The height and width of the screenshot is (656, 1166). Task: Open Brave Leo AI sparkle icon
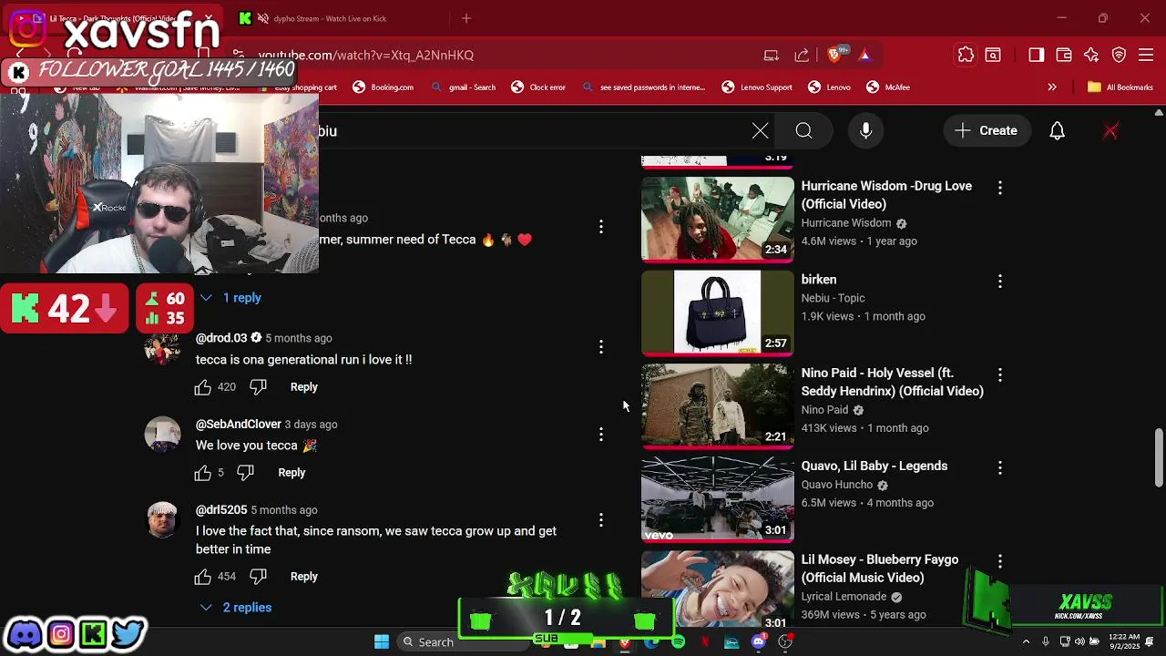pyautogui.click(x=1091, y=55)
